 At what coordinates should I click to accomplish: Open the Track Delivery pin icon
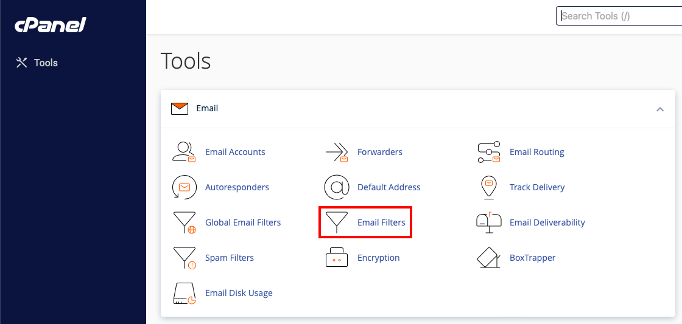tap(489, 188)
